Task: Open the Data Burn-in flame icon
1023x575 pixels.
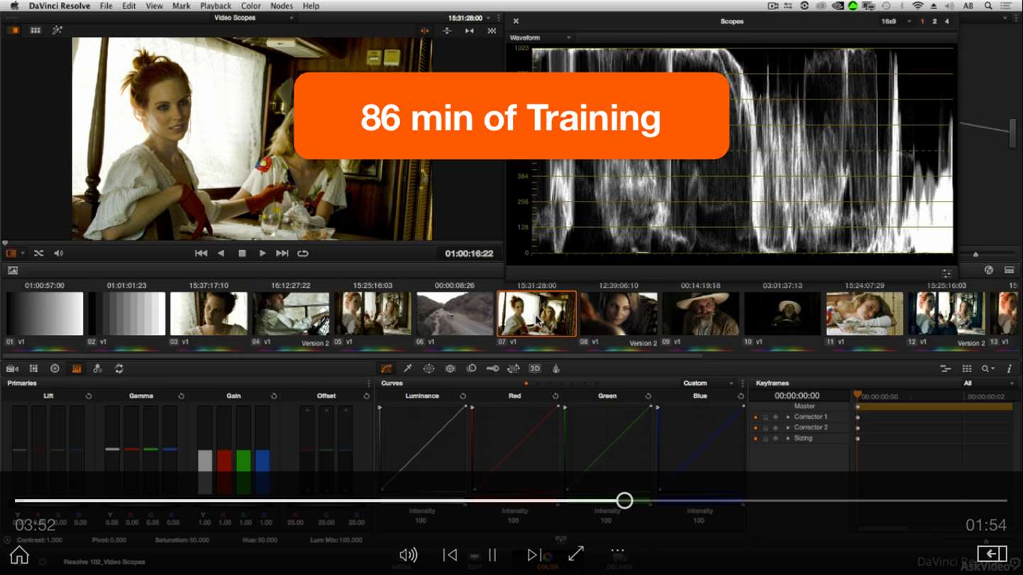Action: (556, 368)
